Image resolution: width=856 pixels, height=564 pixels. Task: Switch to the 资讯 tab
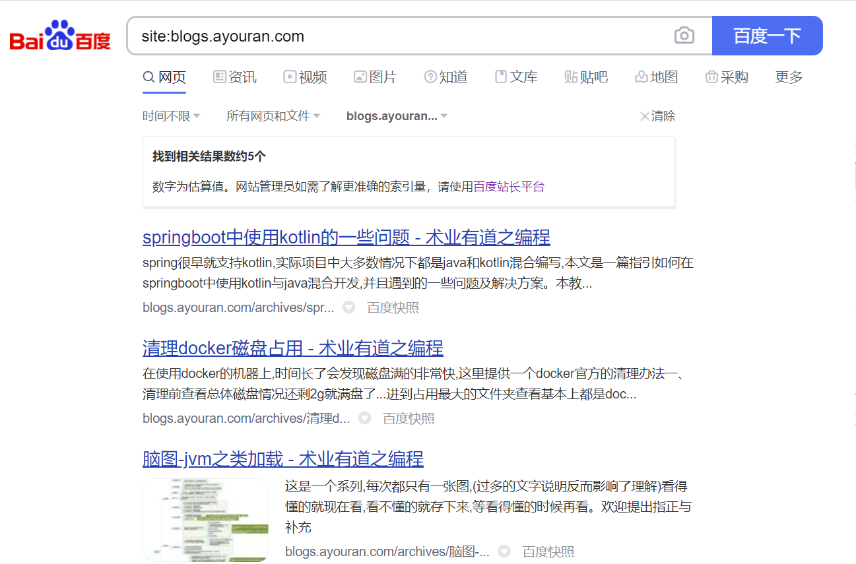pos(235,77)
